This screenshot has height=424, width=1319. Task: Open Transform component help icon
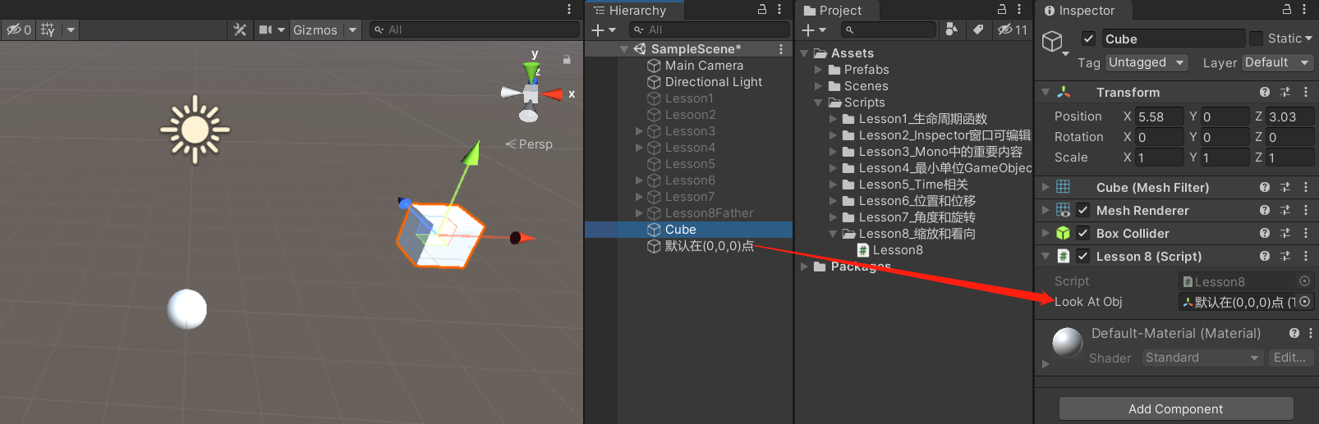point(1265,92)
